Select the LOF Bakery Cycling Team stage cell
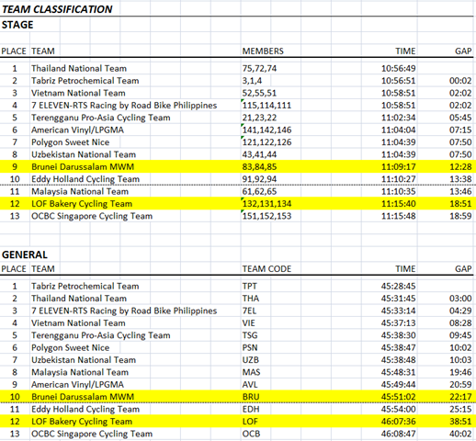This screenshot has height=441, width=476. 82,204
